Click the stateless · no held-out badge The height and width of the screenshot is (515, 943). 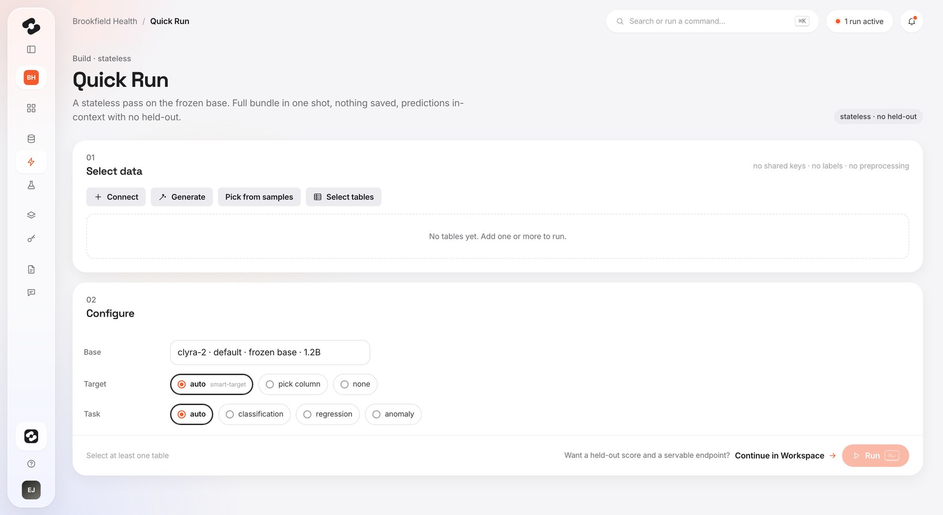pyautogui.click(x=878, y=116)
